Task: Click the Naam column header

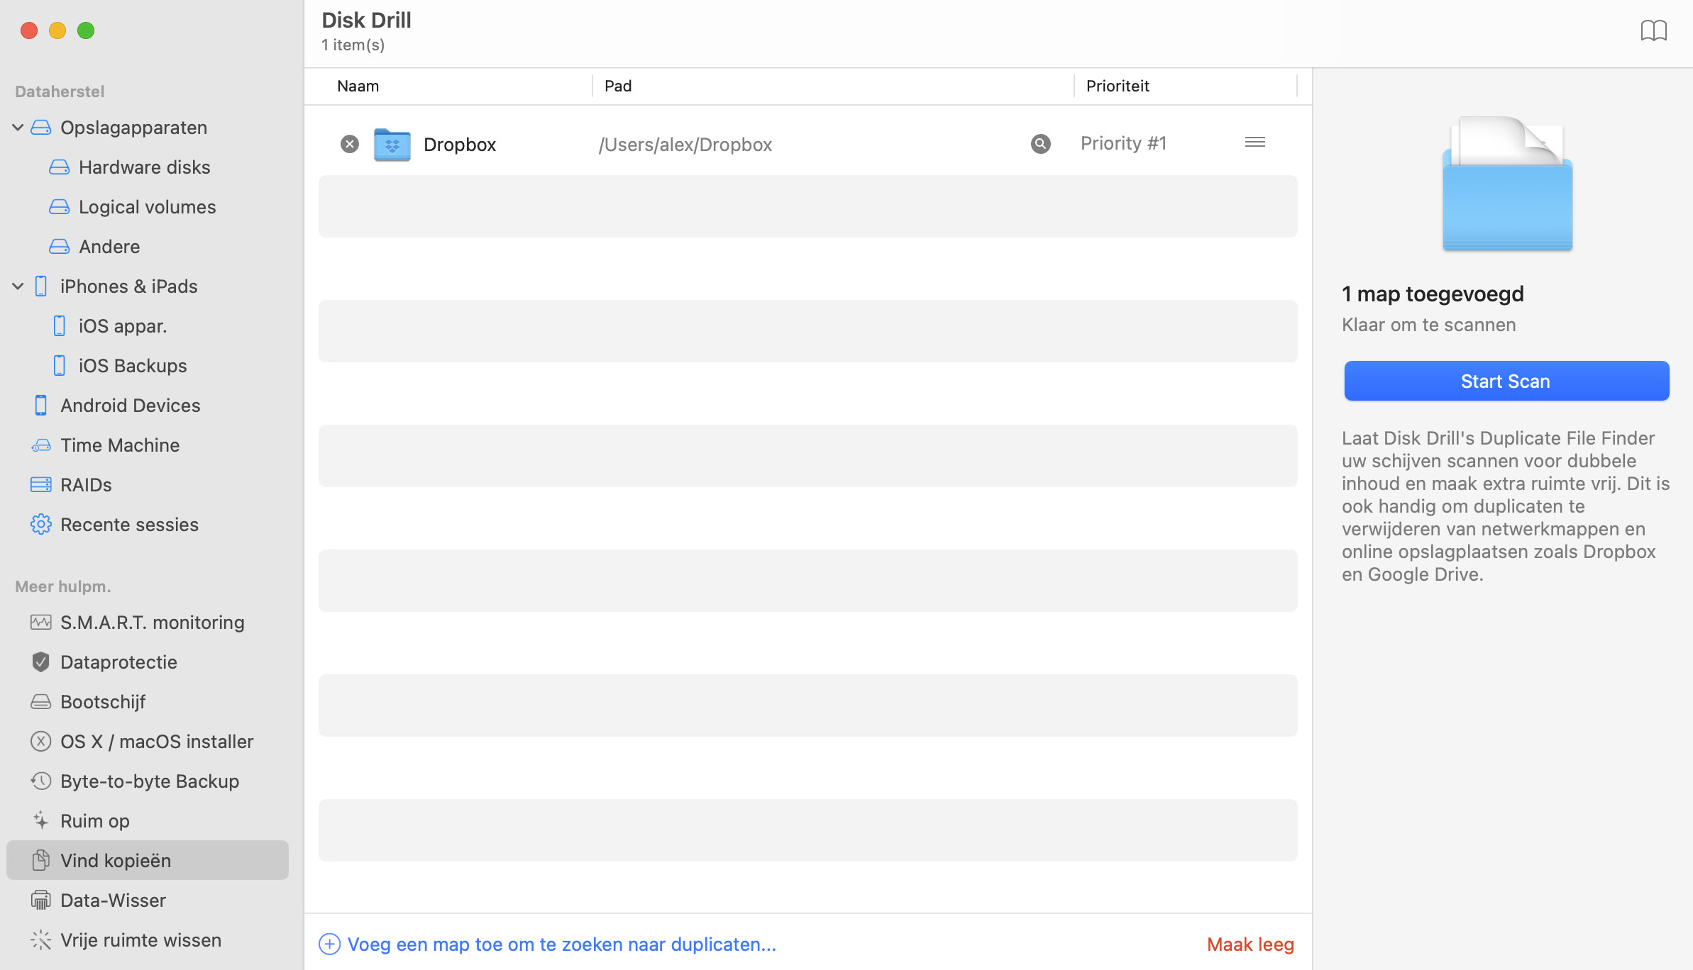Action: pyautogui.click(x=358, y=86)
